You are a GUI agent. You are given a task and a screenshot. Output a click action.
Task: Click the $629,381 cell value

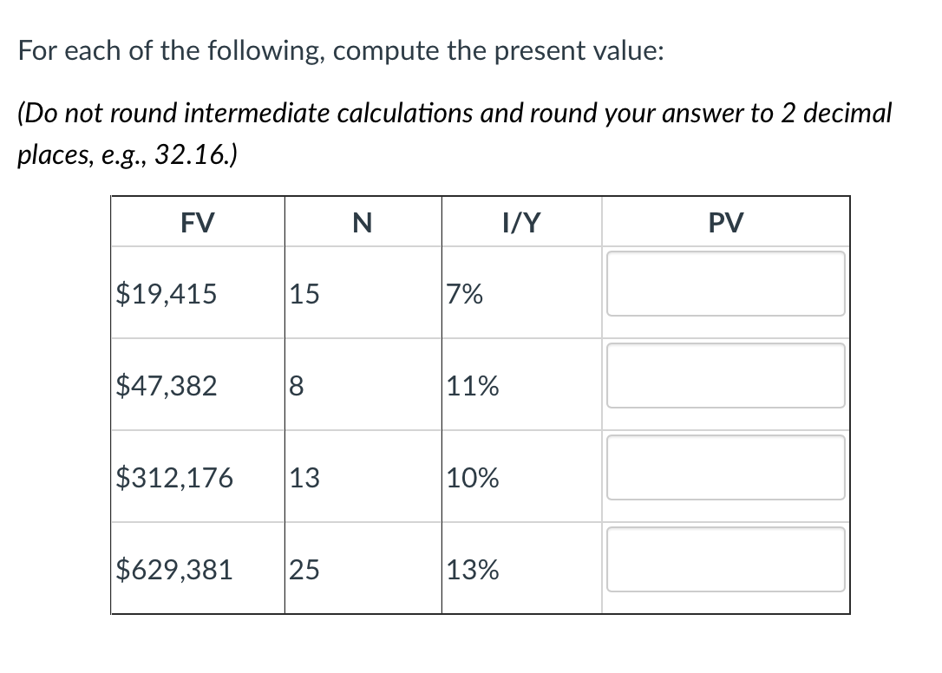tap(174, 570)
